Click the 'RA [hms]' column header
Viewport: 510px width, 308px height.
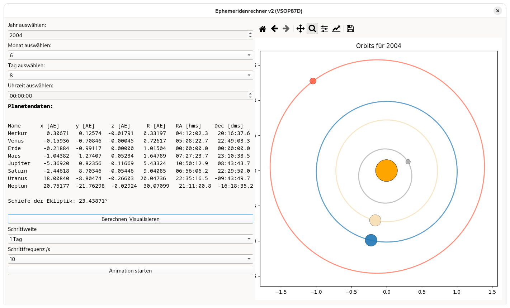tap(189, 126)
